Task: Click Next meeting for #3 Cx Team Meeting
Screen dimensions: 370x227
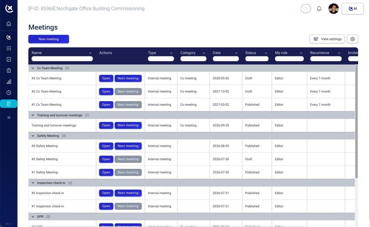Action: click(x=128, y=78)
